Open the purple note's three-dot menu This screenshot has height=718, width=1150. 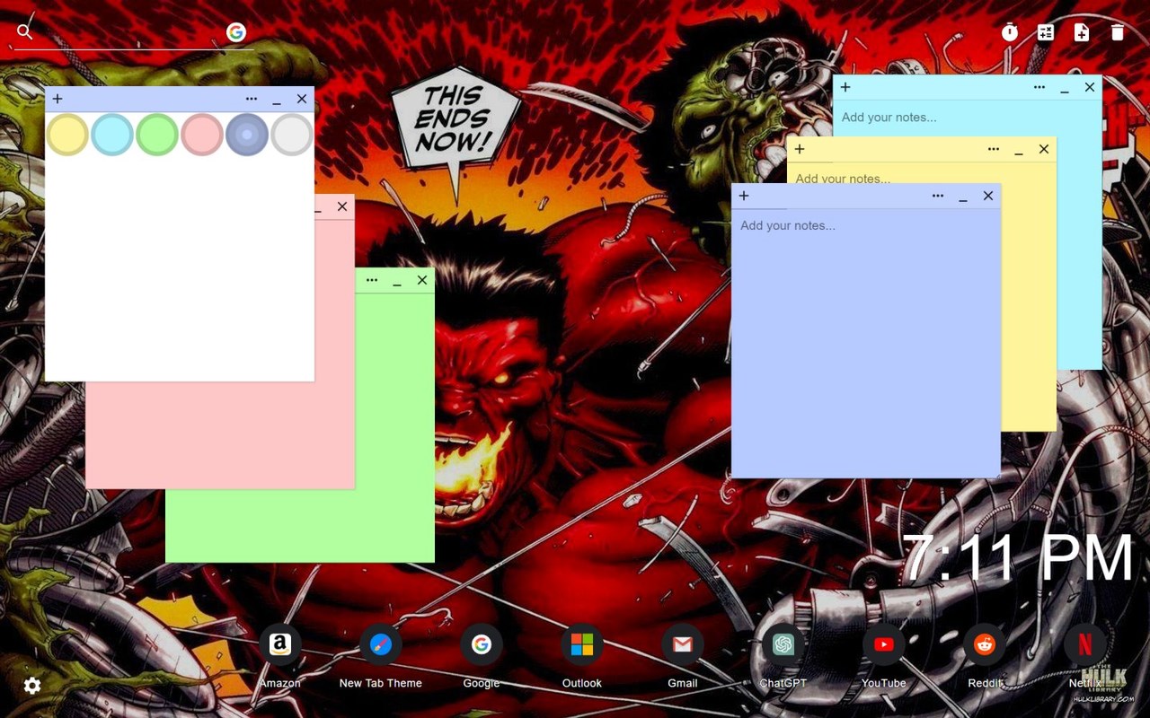point(938,196)
